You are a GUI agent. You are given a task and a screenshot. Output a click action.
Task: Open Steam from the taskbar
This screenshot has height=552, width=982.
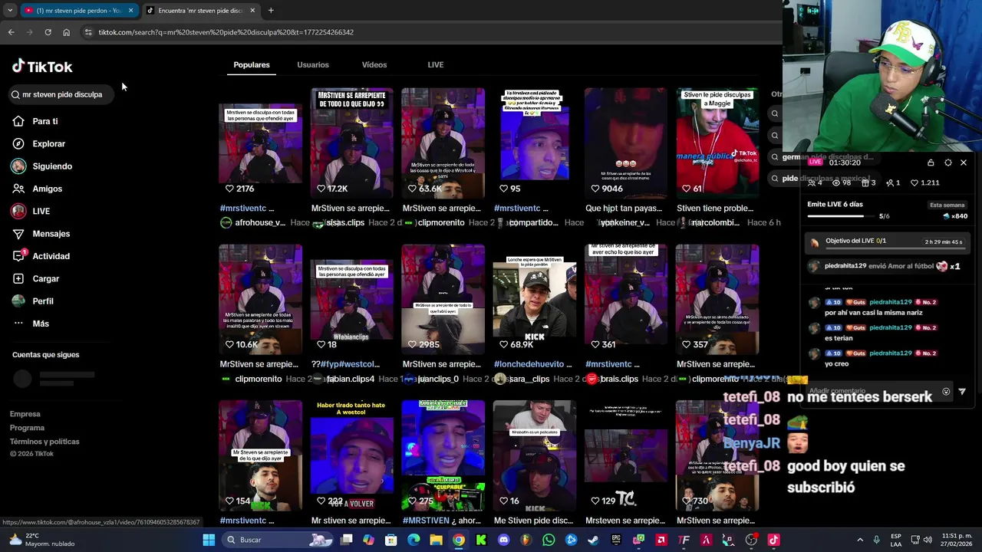point(594,540)
